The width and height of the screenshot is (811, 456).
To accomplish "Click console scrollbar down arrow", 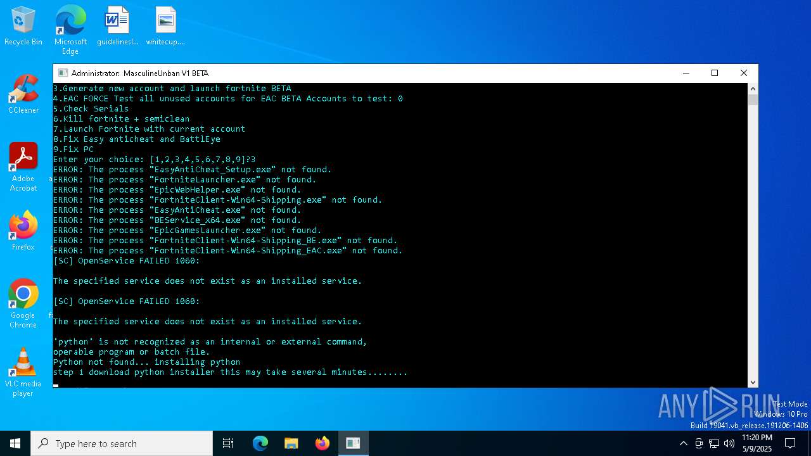I will pyautogui.click(x=753, y=382).
